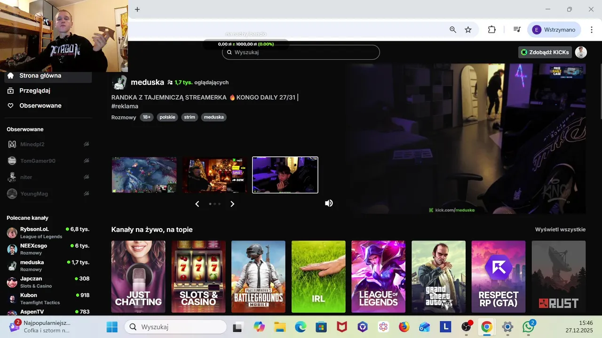
Task: Click the featured meduska video player
Action: pos(467,138)
